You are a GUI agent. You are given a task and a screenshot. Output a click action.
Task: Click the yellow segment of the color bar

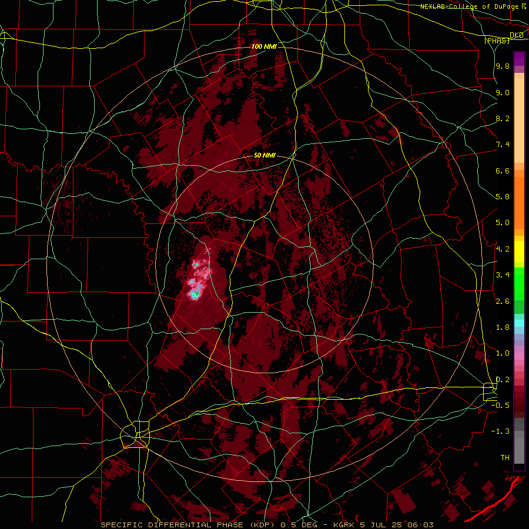coord(519,252)
